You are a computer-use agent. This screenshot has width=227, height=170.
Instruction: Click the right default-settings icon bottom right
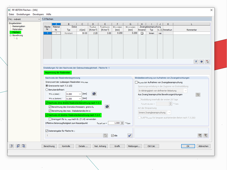[205, 135]
